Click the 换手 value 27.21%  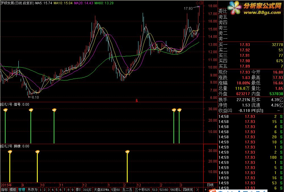click(x=243, y=100)
